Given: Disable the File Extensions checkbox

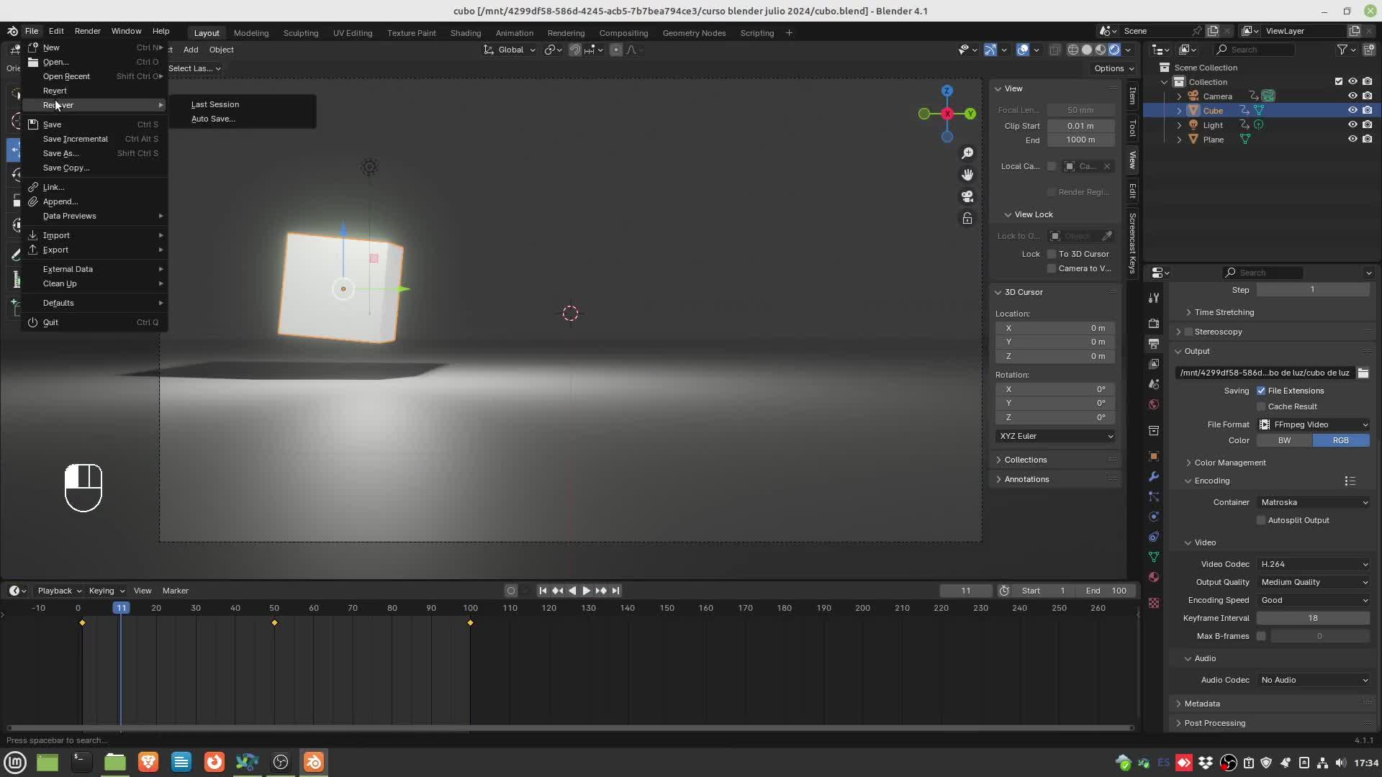Looking at the screenshot, I should (1261, 391).
